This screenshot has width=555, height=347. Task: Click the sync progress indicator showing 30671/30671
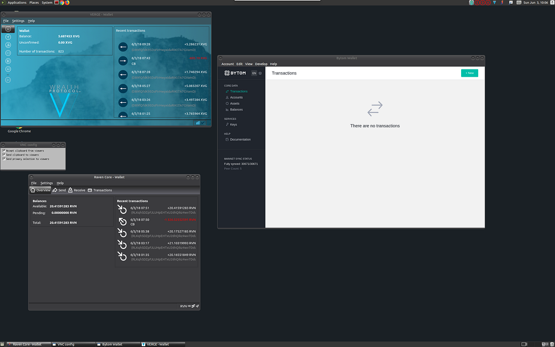pyautogui.click(x=240, y=163)
